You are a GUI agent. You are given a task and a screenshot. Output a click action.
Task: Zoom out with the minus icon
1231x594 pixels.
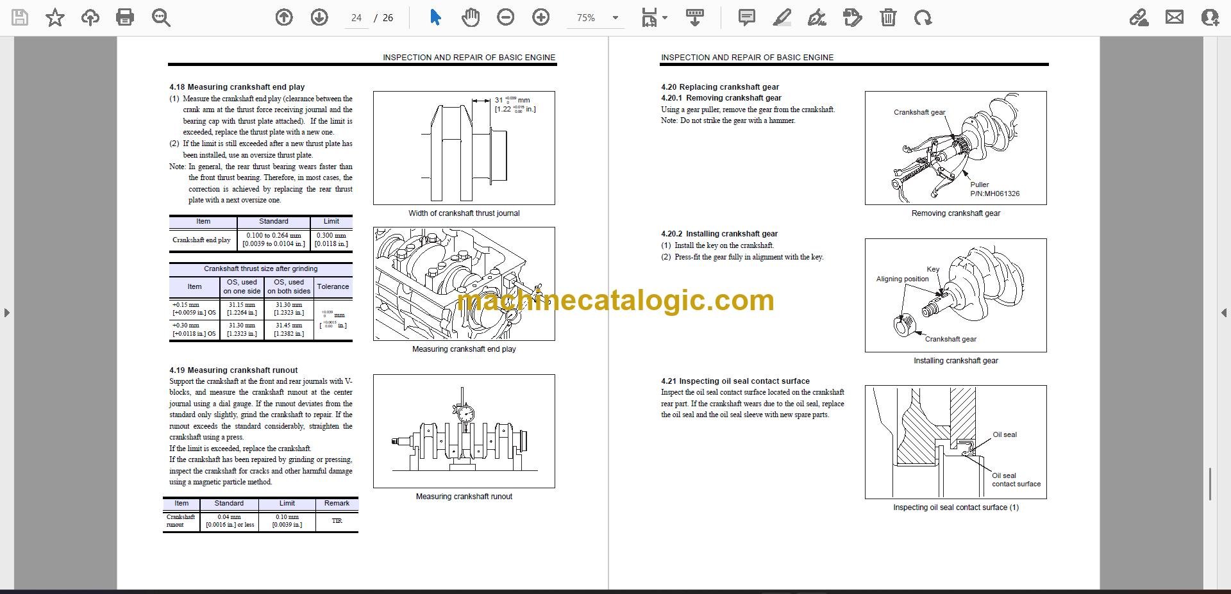click(x=506, y=17)
